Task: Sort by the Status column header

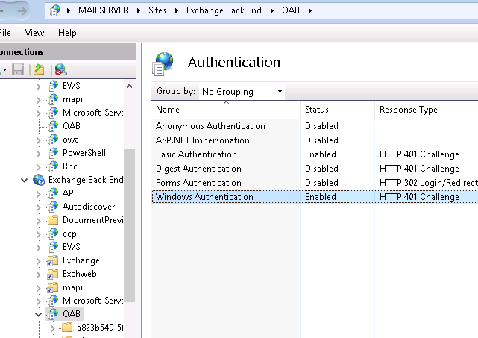Action: coord(317,110)
